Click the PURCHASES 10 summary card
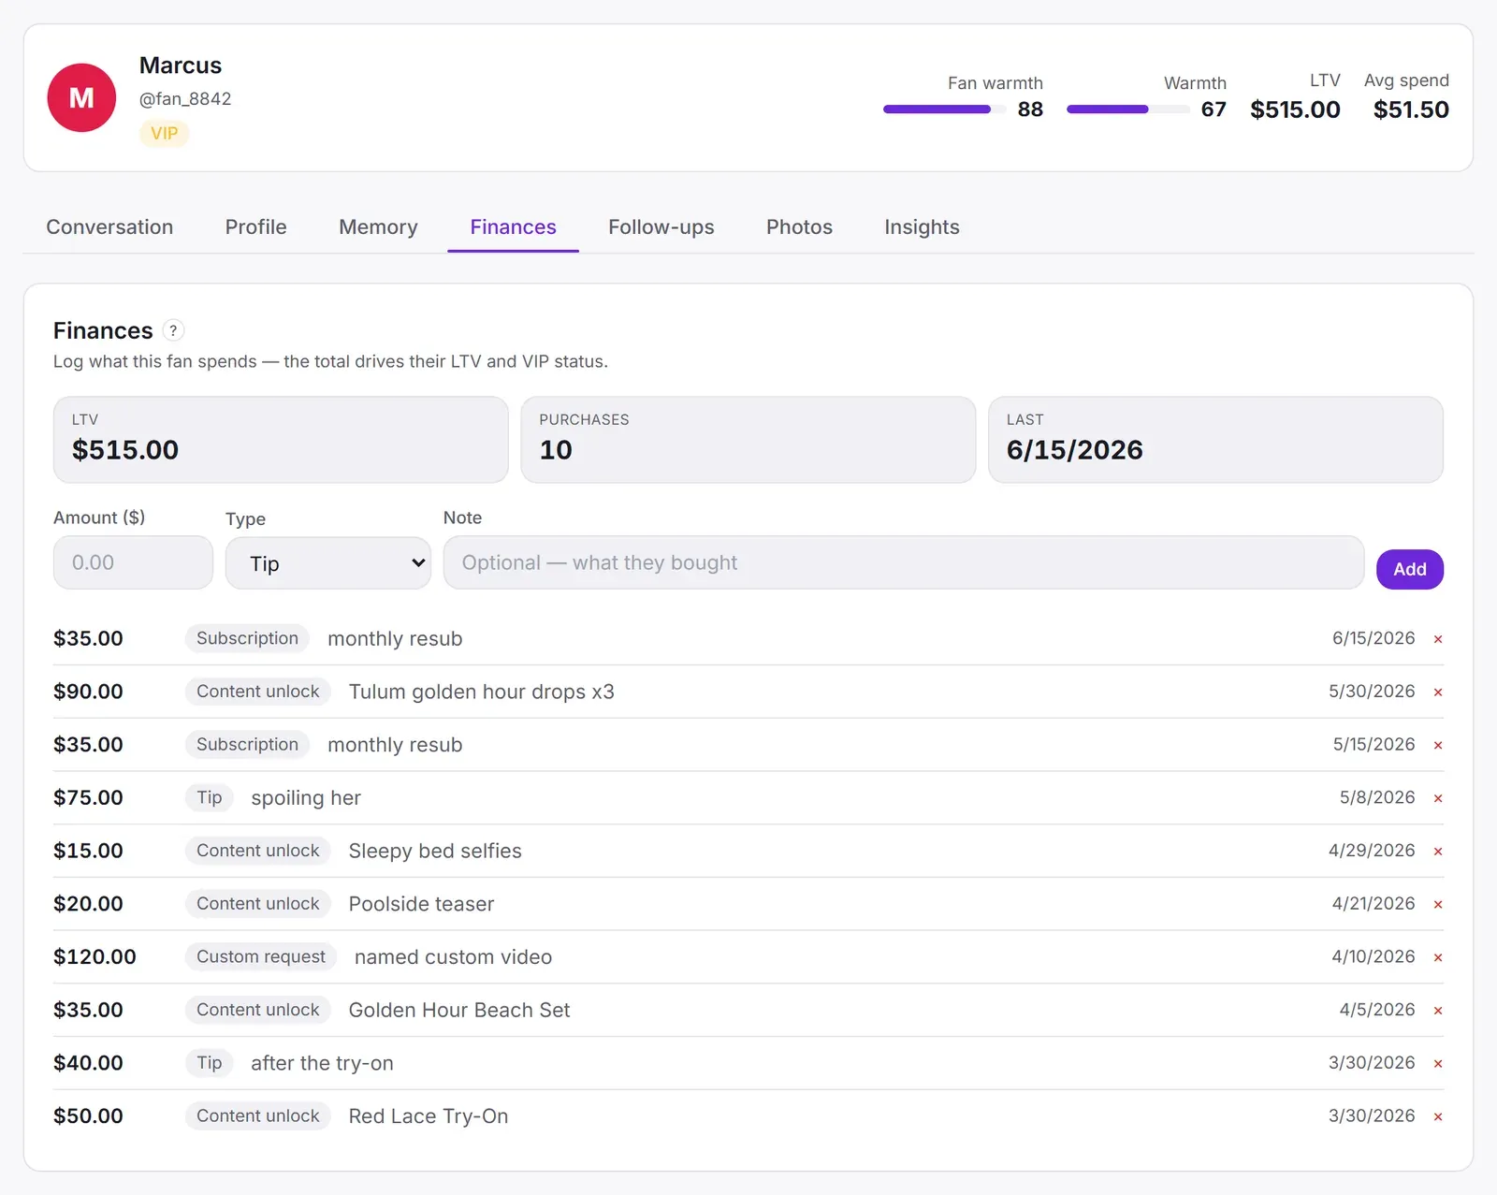 748,440
